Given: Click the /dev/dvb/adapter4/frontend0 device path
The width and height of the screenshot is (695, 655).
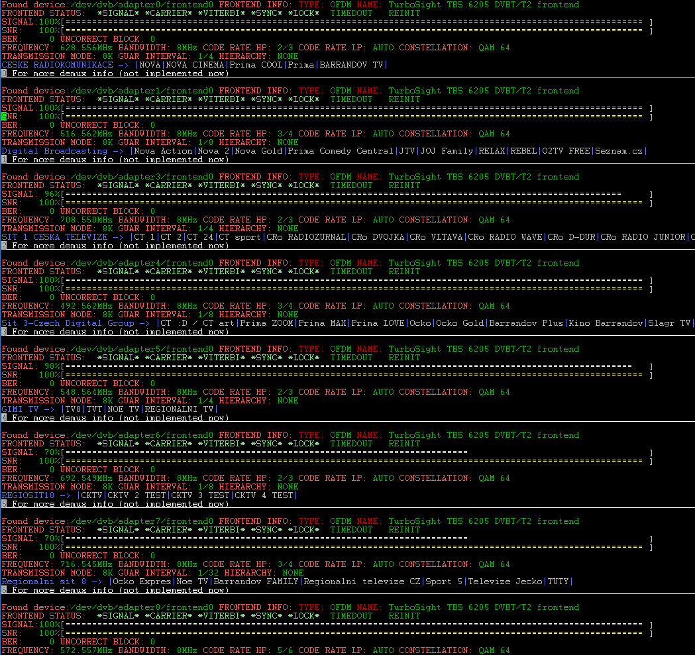Looking at the screenshot, I should (x=142, y=263).
